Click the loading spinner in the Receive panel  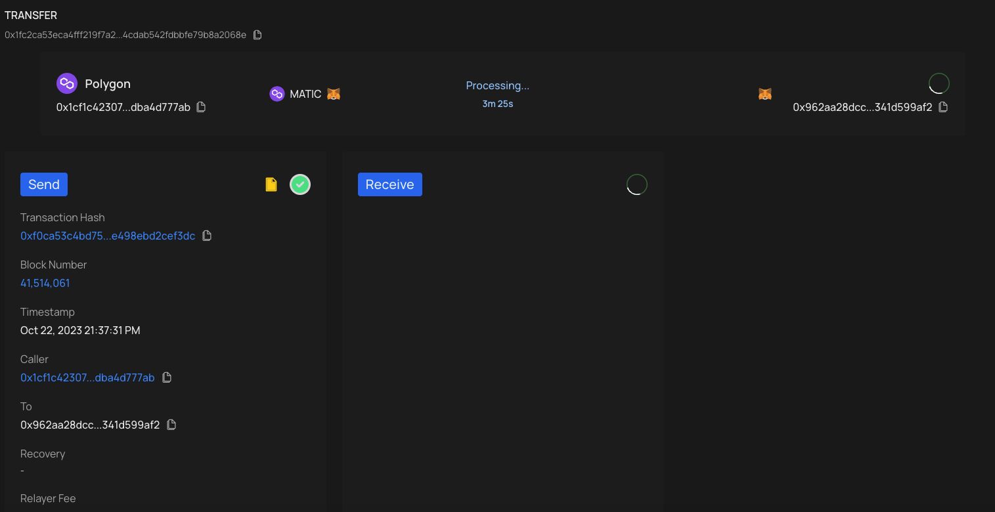(637, 184)
